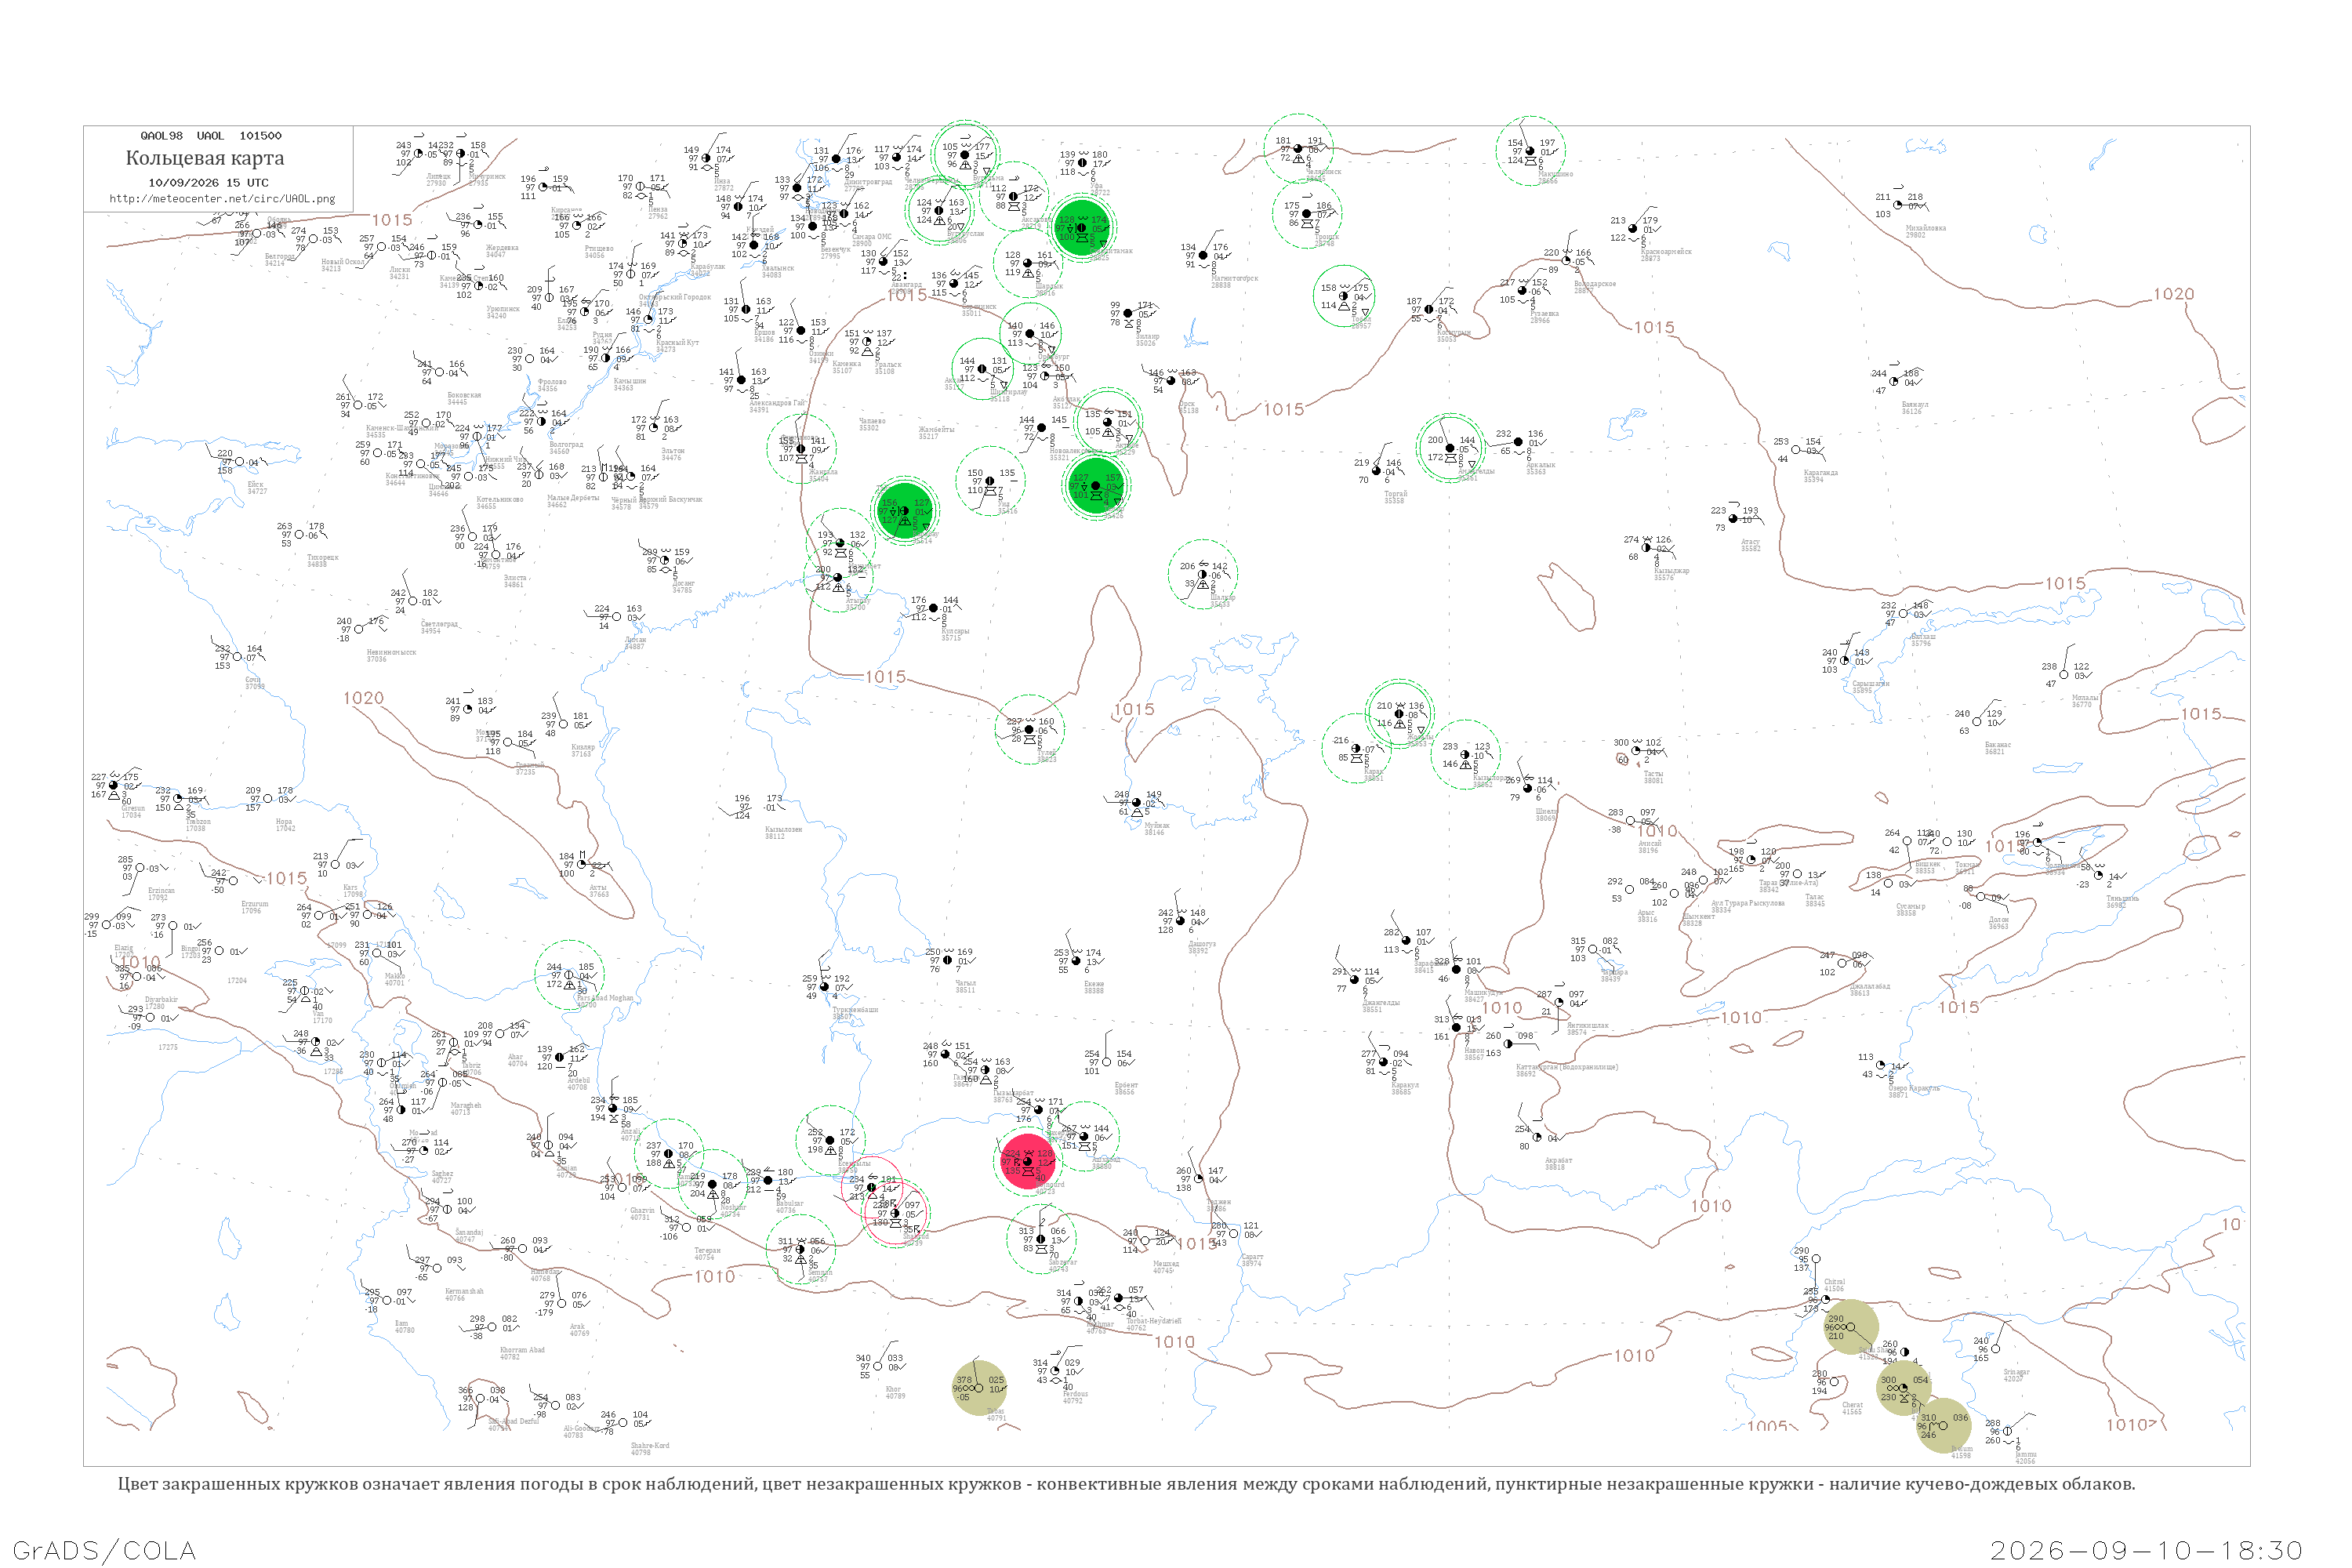2352x1568 pixels.
Task: Click the Srinagar 42027 station label
Action: (x=2017, y=1375)
